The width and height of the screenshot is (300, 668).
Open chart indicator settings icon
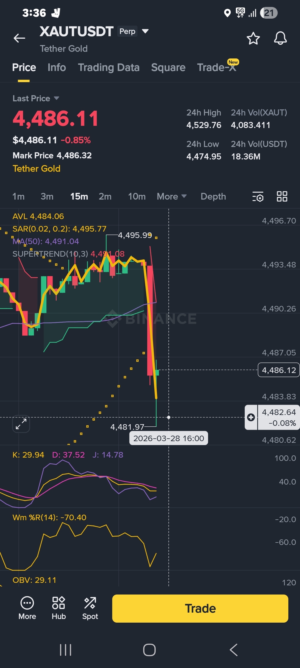tap(258, 197)
